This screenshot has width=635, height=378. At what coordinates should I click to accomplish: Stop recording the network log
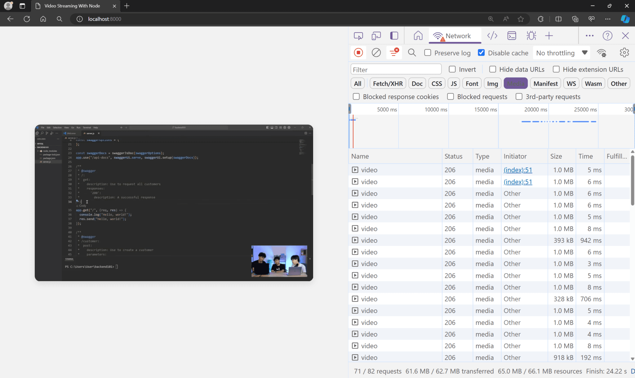[358, 52]
